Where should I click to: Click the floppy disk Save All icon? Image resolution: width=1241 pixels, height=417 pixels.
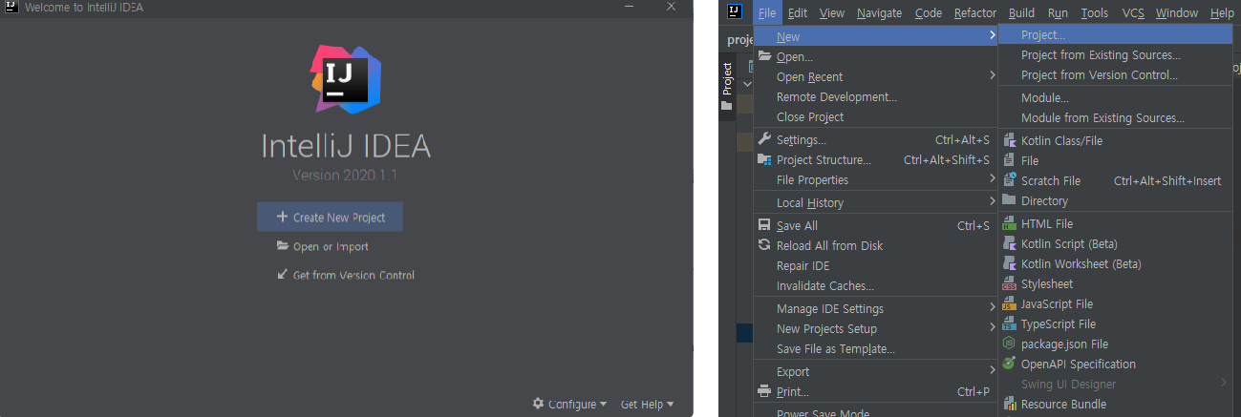click(764, 225)
